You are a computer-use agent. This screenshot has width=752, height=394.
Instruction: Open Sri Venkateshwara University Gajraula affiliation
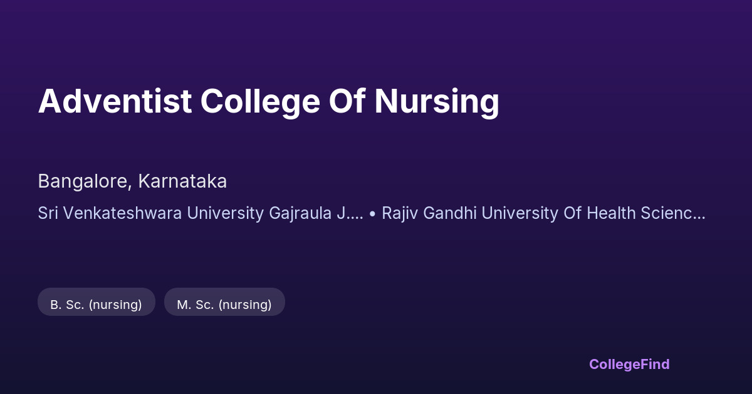(x=200, y=213)
